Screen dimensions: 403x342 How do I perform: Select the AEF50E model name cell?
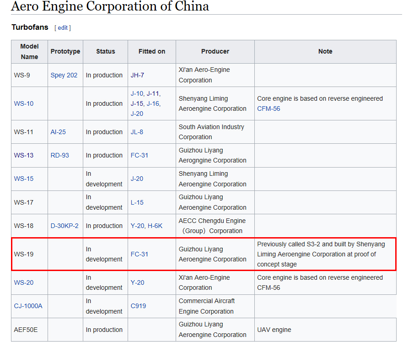(x=29, y=330)
